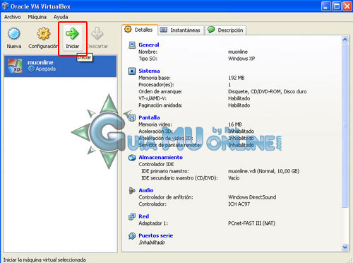The image size is (353, 263).
Task: Click the 'Windows XP' OS type value
Action: [x=241, y=59]
